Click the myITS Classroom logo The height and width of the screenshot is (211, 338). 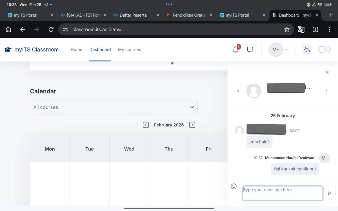click(32, 50)
